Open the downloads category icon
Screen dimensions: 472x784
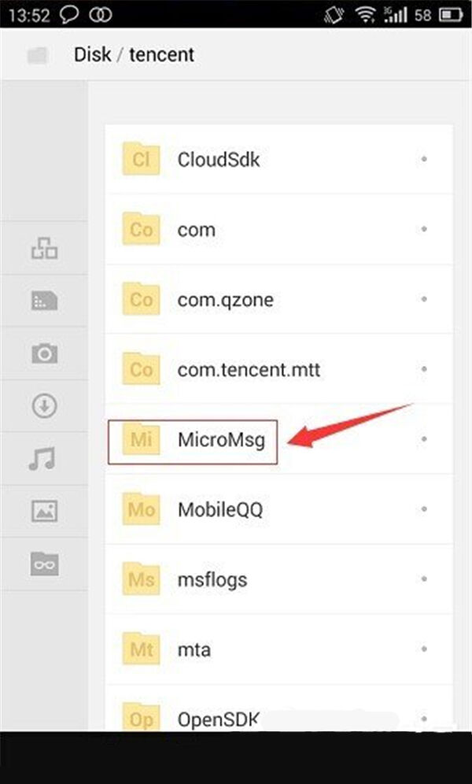coord(44,406)
